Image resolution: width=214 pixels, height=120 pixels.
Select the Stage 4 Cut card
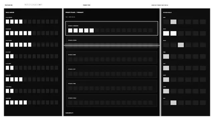(112, 72)
